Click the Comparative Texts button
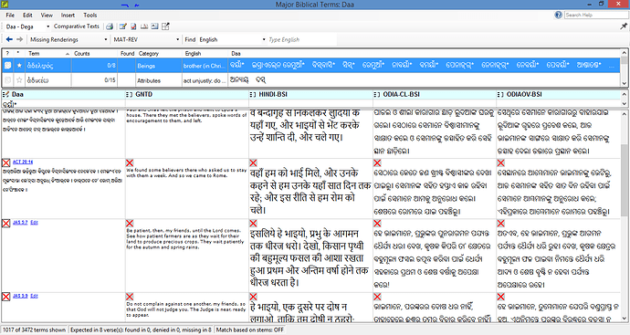 coord(77,26)
